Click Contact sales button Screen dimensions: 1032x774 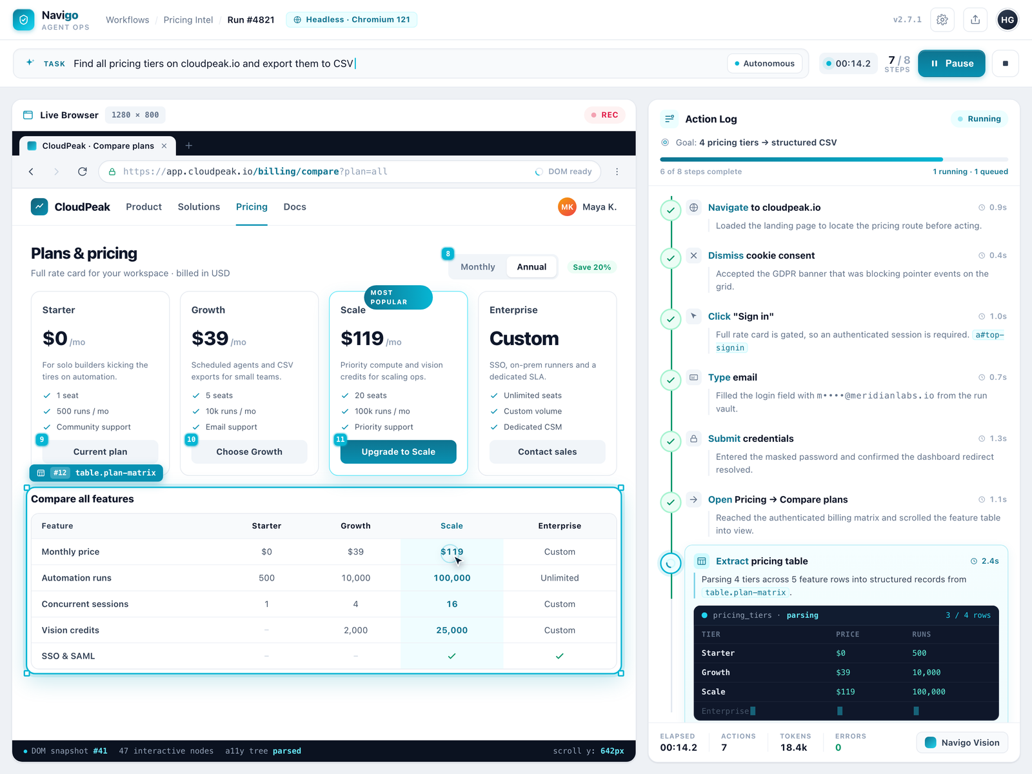pyautogui.click(x=547, y=451)
